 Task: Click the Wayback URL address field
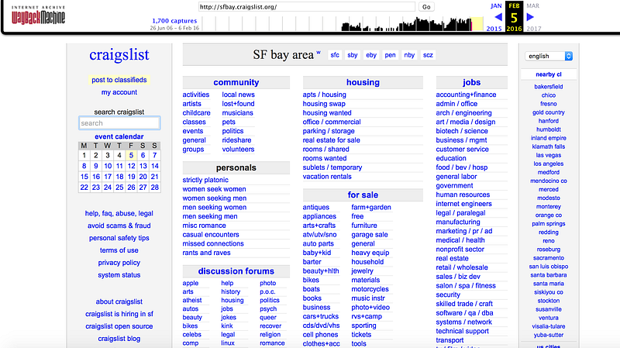pyautogui.click(x=306, y=7)
